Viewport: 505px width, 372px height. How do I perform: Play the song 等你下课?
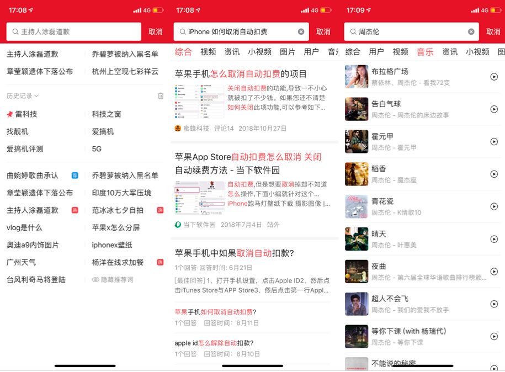pyautogui.click(x=494, y=336)
